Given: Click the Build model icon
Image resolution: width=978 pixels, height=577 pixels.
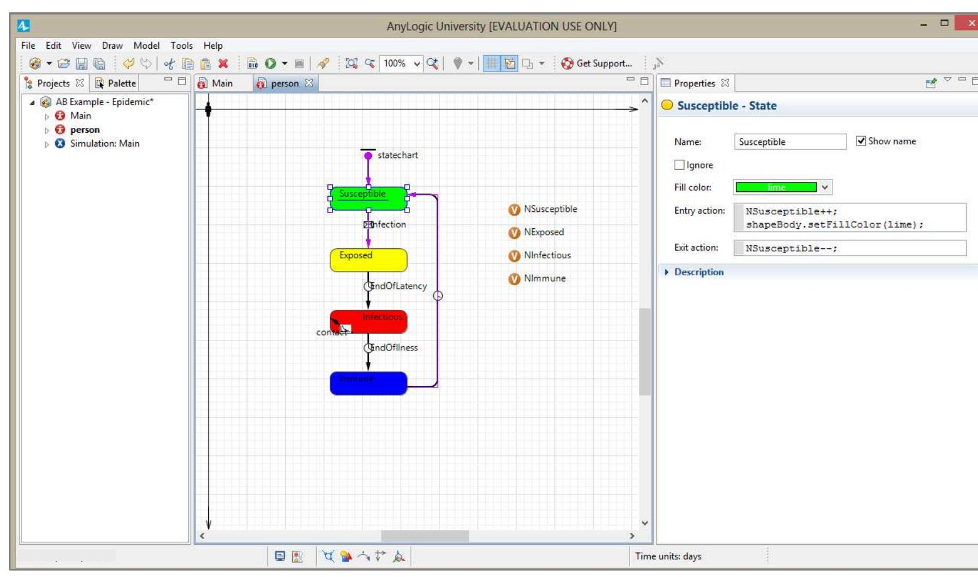Looking at the screenshot, I should tap(252, 63).
